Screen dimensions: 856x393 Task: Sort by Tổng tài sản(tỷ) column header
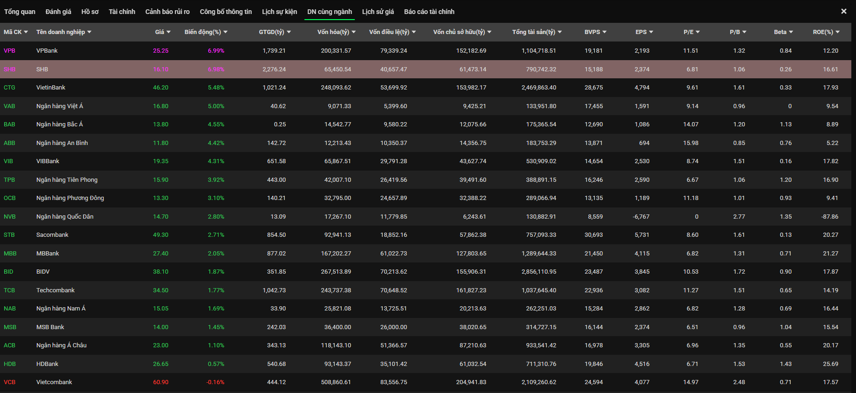[x=537, y=32]
